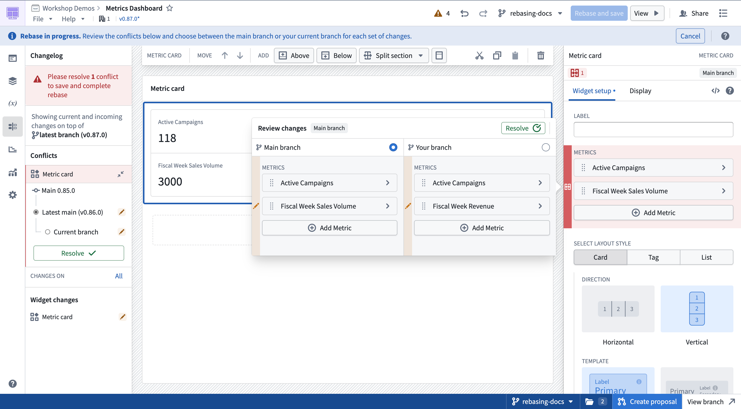Image resolution: width=741 pixels, height=409 pixels.
Task: Expand Fiscal Week Sales Volume under Main branch
Action: pos(329,206)
